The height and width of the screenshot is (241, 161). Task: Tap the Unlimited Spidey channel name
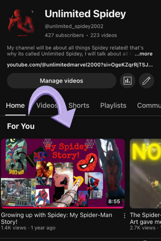[x=85, y=14]
